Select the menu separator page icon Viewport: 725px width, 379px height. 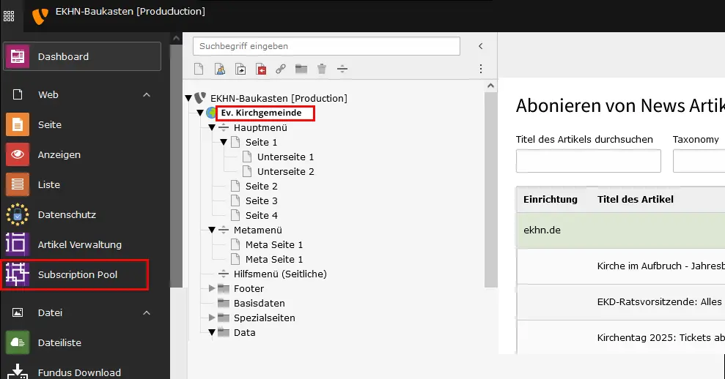tap(342, 69)
